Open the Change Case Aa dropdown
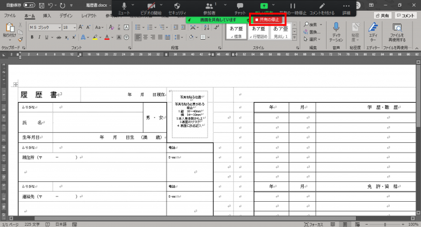Image resolution: width=421 pixels, height=227 pixels. click(x=99, y=28)
